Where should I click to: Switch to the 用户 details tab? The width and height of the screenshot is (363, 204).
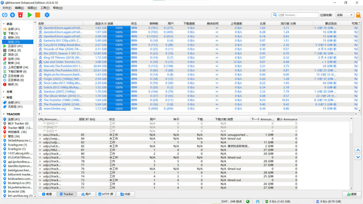86,194
